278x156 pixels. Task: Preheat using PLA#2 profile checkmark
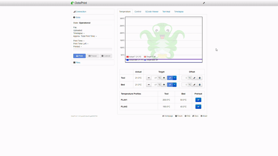[198, 107]
